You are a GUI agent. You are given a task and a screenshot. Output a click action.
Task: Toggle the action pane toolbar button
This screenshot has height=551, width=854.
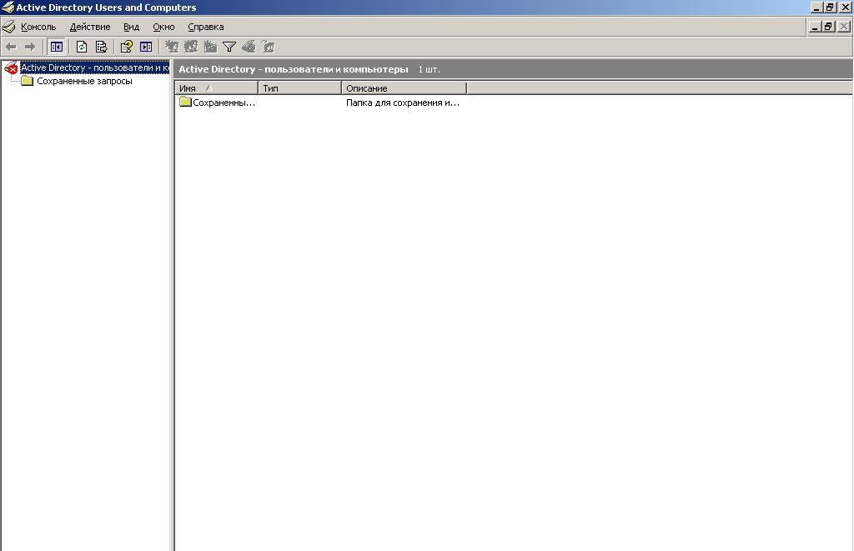pos(146,47)
